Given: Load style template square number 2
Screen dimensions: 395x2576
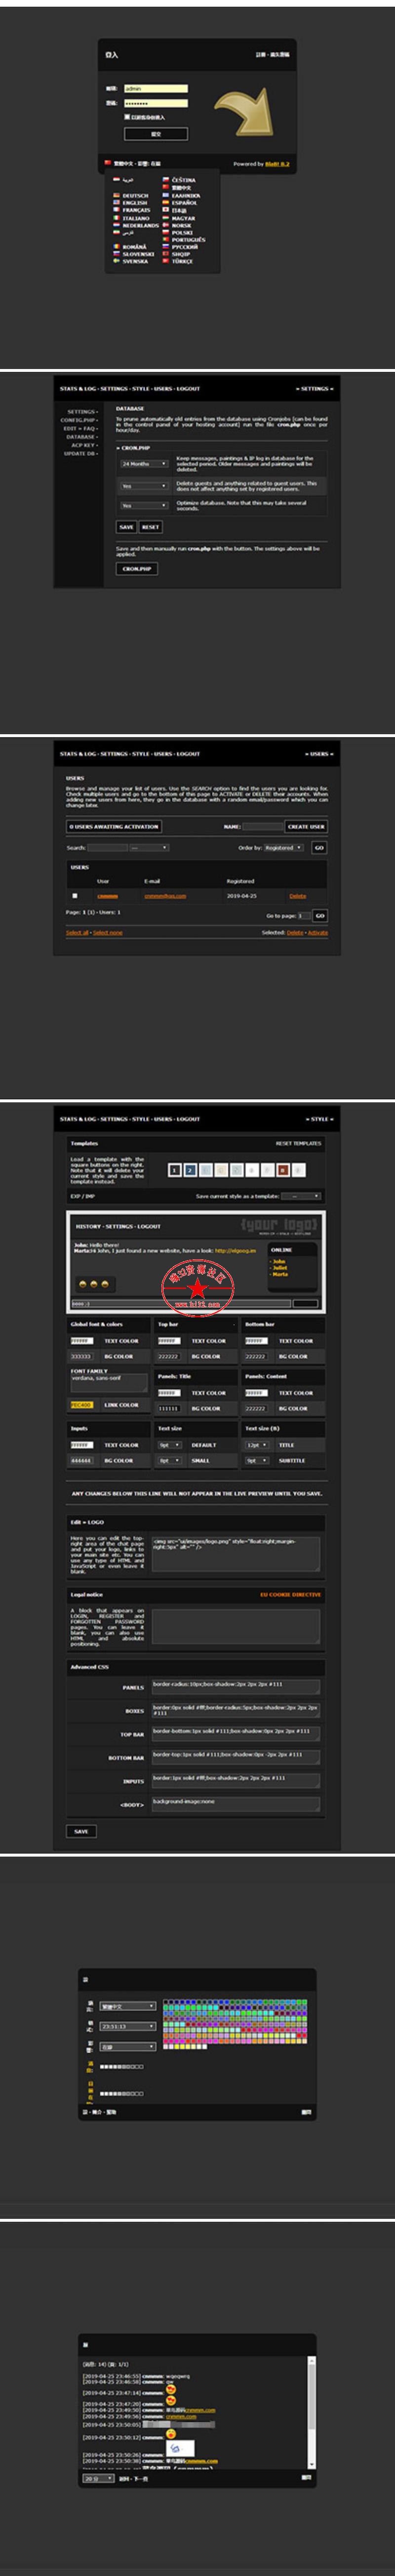Looking at the screenshot, I should coord(190,1169).
